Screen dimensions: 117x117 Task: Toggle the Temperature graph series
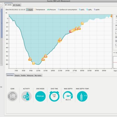pos(40,10)
